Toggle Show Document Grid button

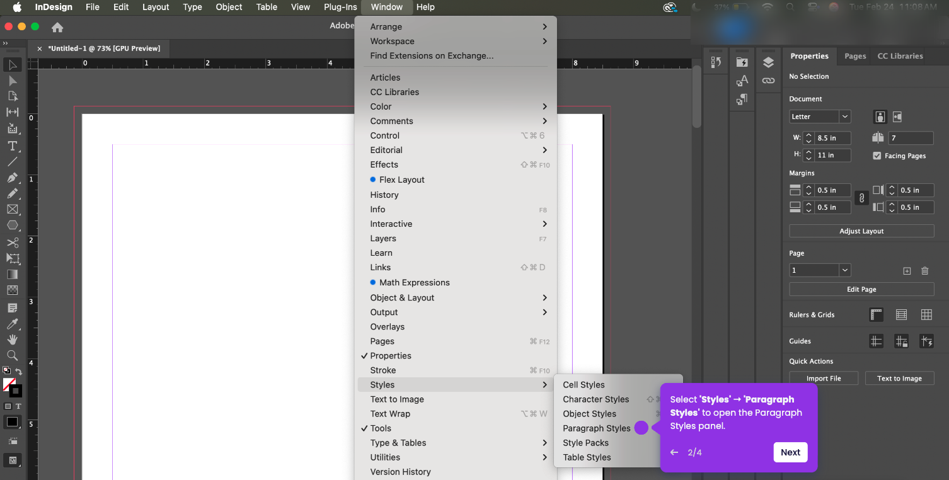[x=926, y=314]
